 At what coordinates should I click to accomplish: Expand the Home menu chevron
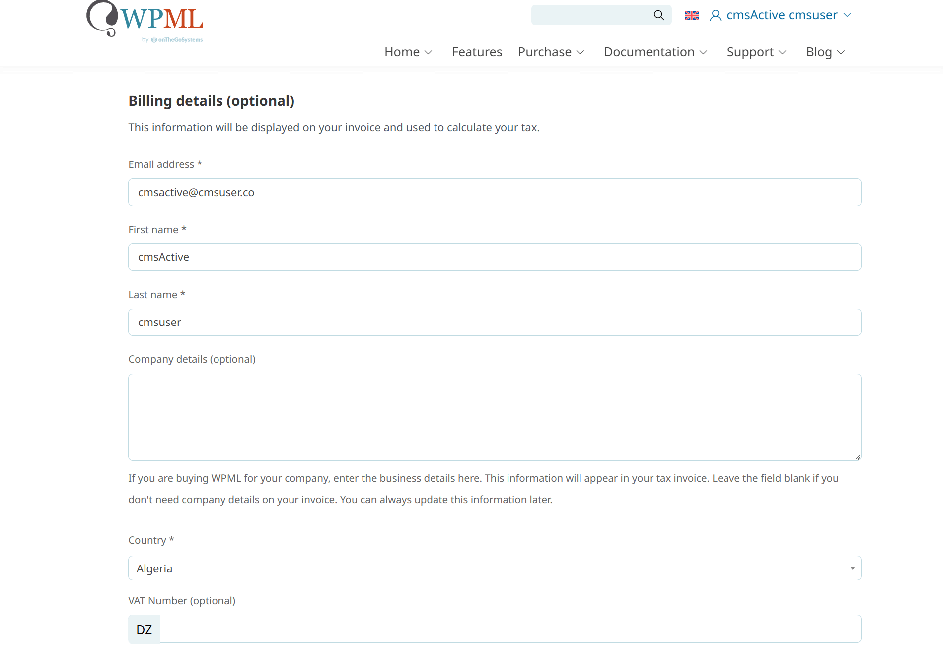tap(429, 52)
